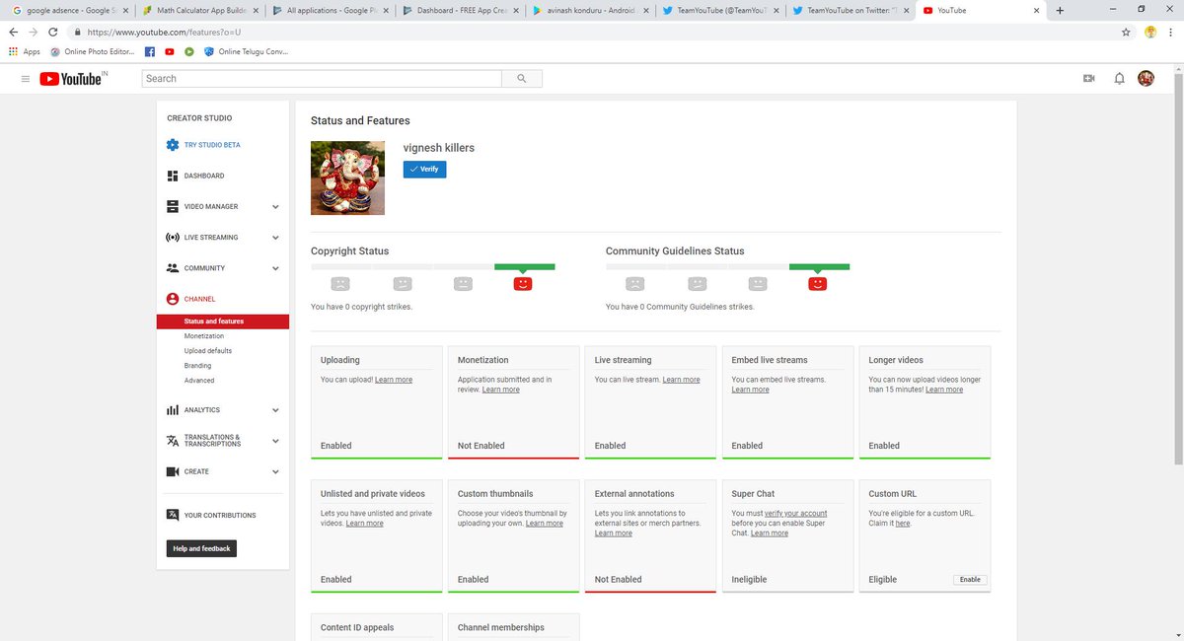Click the Try Studio Beta link
This screenshot has width=1184, height=641.
pos(212,145)
